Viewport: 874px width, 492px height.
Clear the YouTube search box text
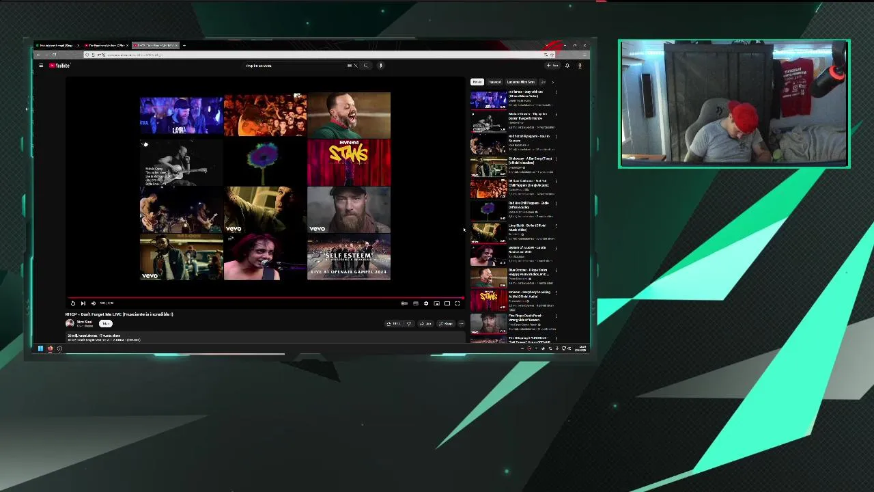click(x=355, y=66)
